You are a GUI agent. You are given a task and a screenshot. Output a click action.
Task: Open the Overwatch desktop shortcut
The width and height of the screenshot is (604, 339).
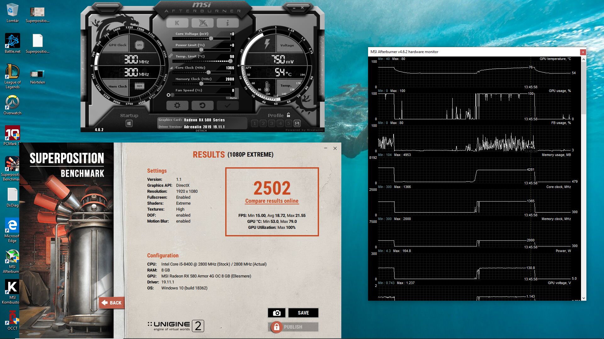click(x=12, y=105)
